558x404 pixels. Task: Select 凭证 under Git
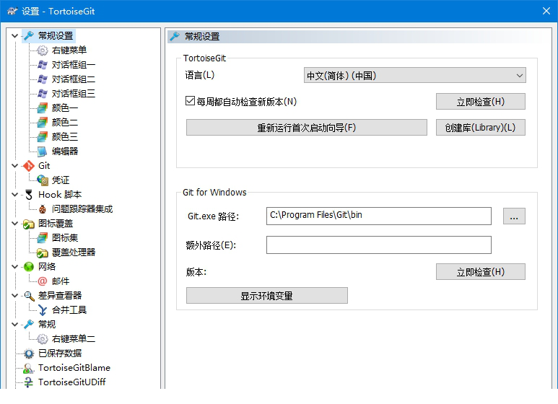pos(61,180)
